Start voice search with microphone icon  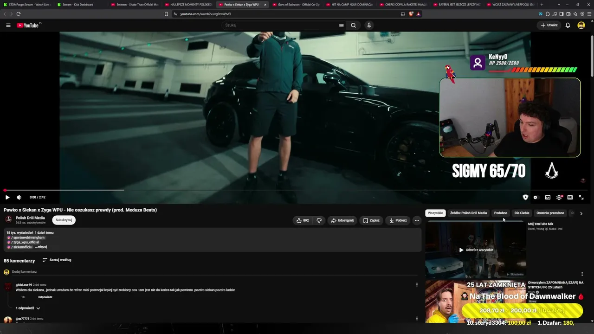click(x=369, y=25)
